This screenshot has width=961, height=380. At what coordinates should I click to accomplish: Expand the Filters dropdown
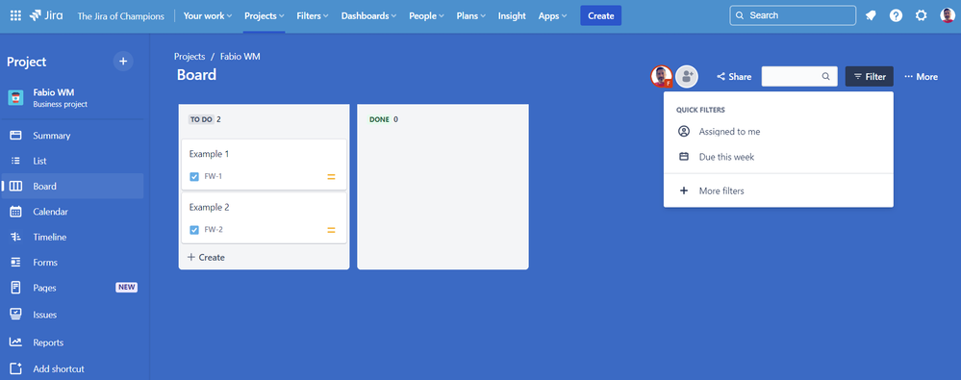(x=313, y=16)
